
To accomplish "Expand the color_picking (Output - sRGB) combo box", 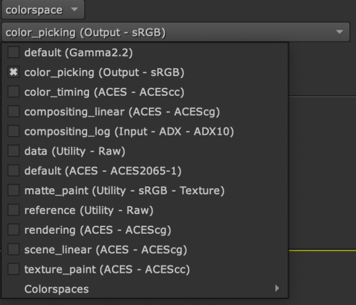I will point(175,32).
